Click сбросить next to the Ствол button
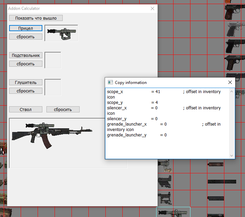Image resolution: width=245 pixels, height=217 pixels. [x=63, y=109]
